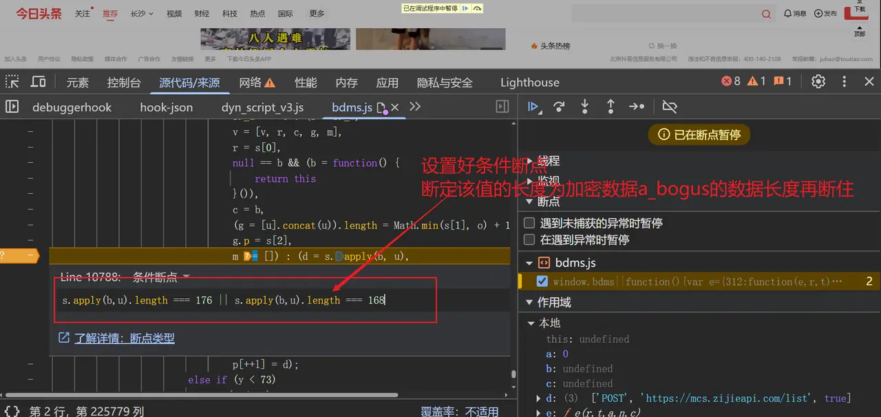Enable pause on uncaught exceptions checkbox
Viewport: 881px width, 417px height.
529,223
